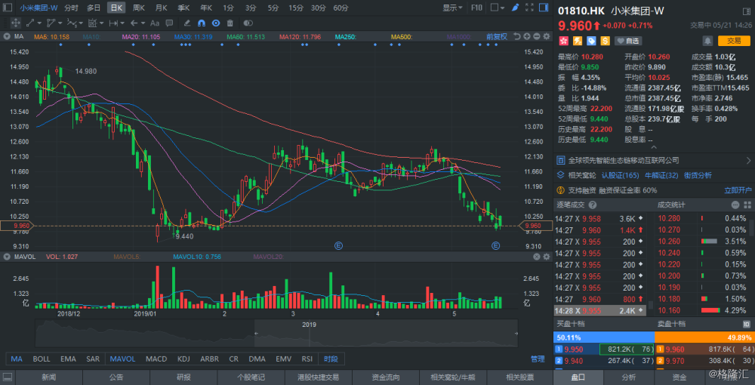The height and width of the screenshot is (385, 755).
Task: Expand the wave line tool options arrow
Action: point(81,23)
